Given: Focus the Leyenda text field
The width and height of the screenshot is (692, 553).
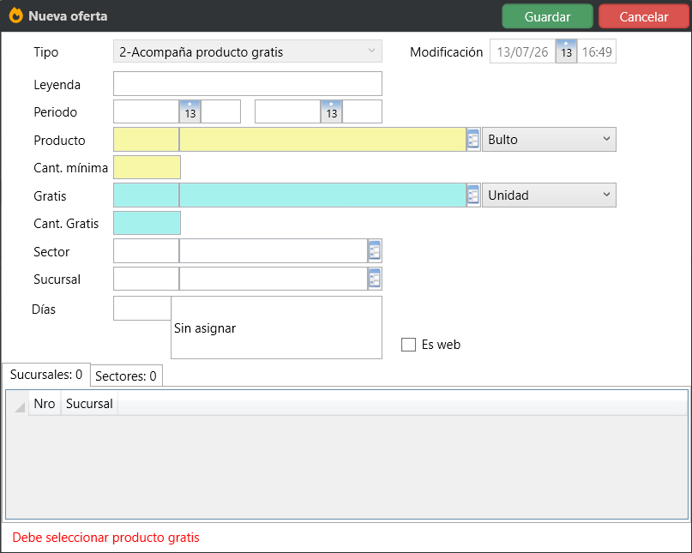Looking at the screenshot, I should click(248, 84).
